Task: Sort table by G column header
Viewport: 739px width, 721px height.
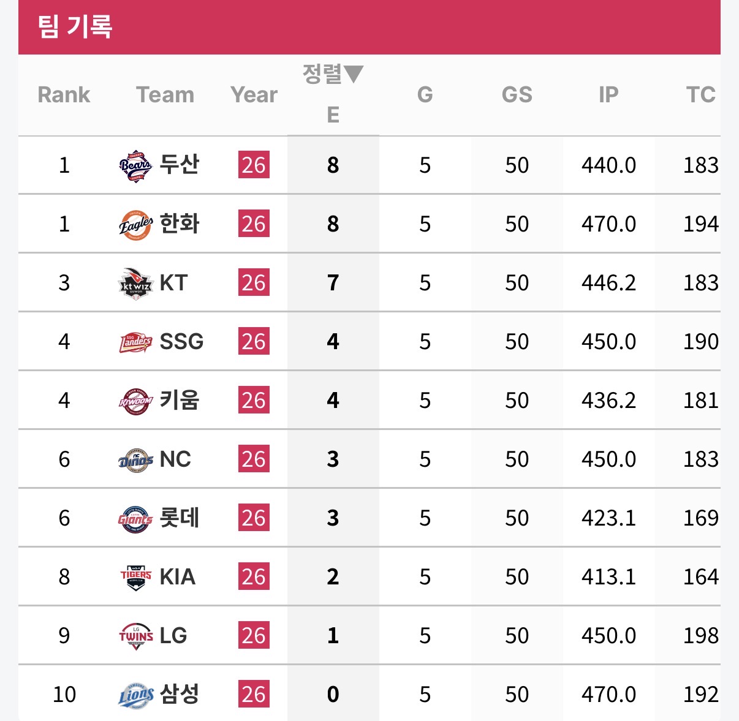Action: 425,95
